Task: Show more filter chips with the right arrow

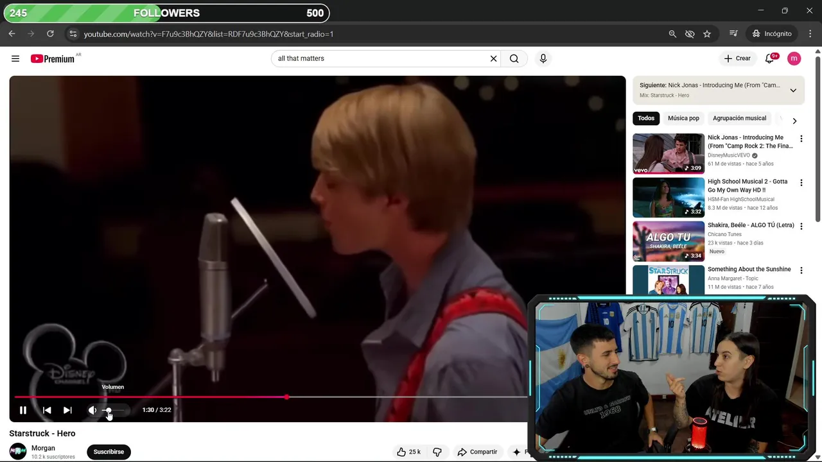Action: (x=794, y=121)
